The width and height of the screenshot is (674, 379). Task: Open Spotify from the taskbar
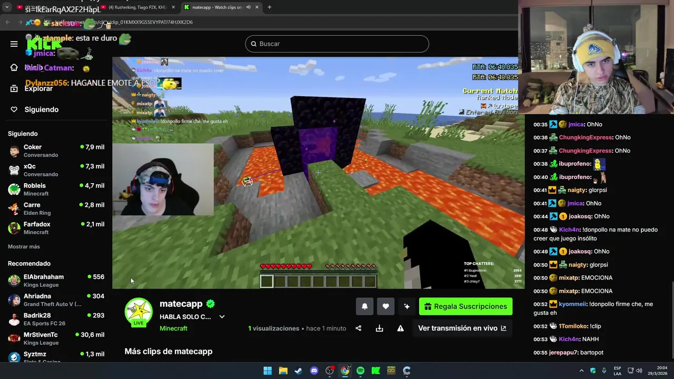click(360, 371)
